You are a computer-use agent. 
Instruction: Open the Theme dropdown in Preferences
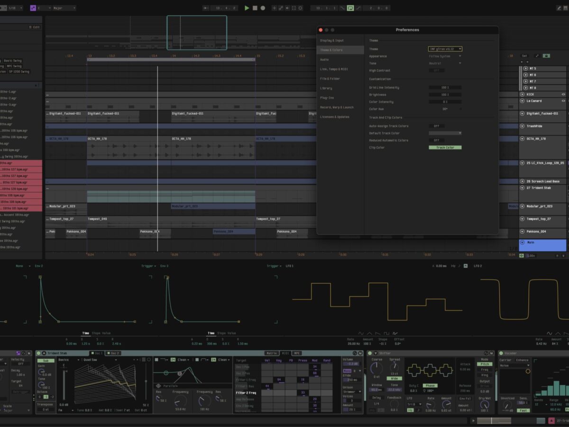(445, 49)
